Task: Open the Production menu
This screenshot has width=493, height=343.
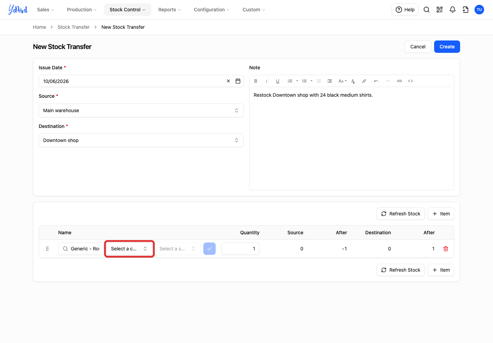Action: (x=82, y=10)
